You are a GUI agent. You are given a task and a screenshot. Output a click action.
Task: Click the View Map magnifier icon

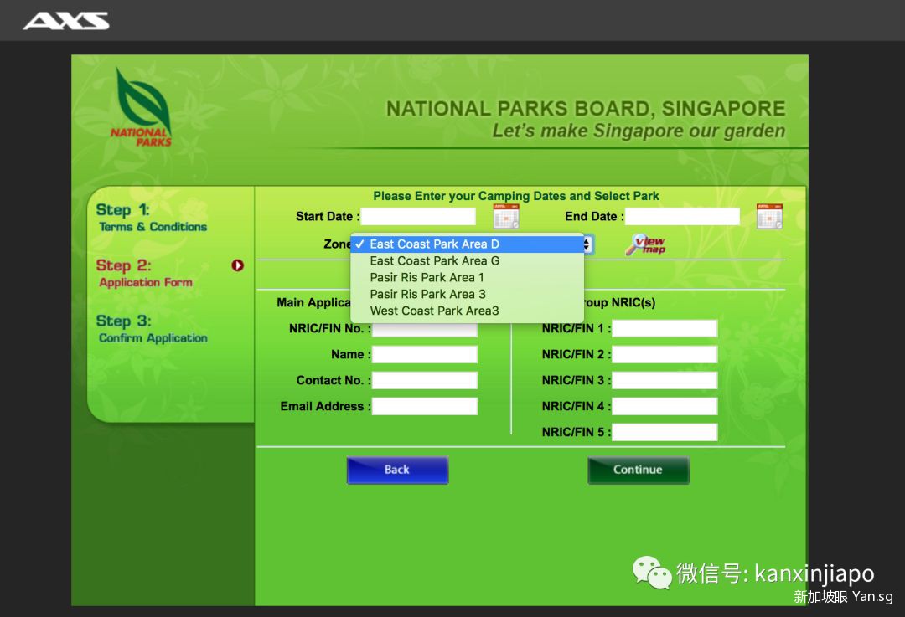click(x=644, y=244)
